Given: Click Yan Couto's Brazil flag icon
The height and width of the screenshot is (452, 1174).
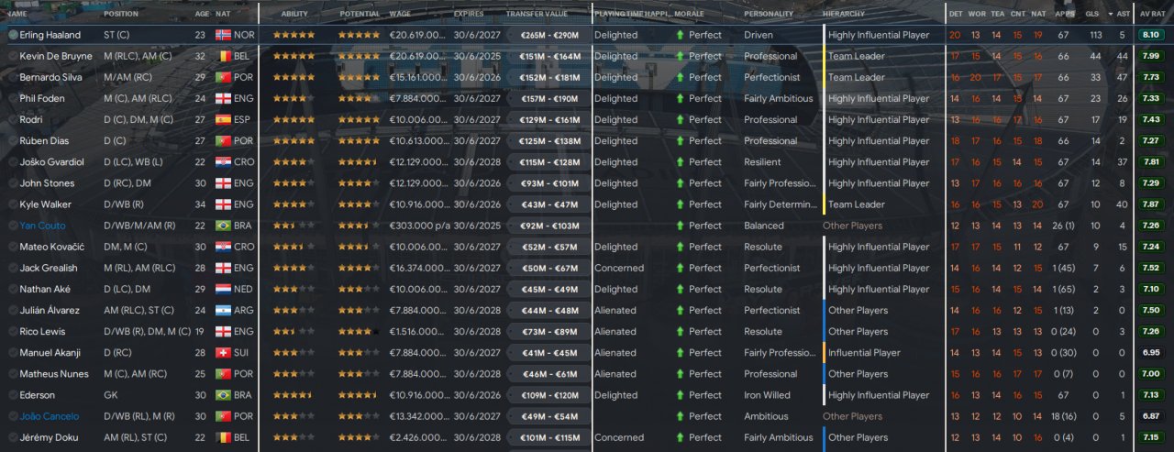Looking at the screenshot, I should [x=223, y=226].
